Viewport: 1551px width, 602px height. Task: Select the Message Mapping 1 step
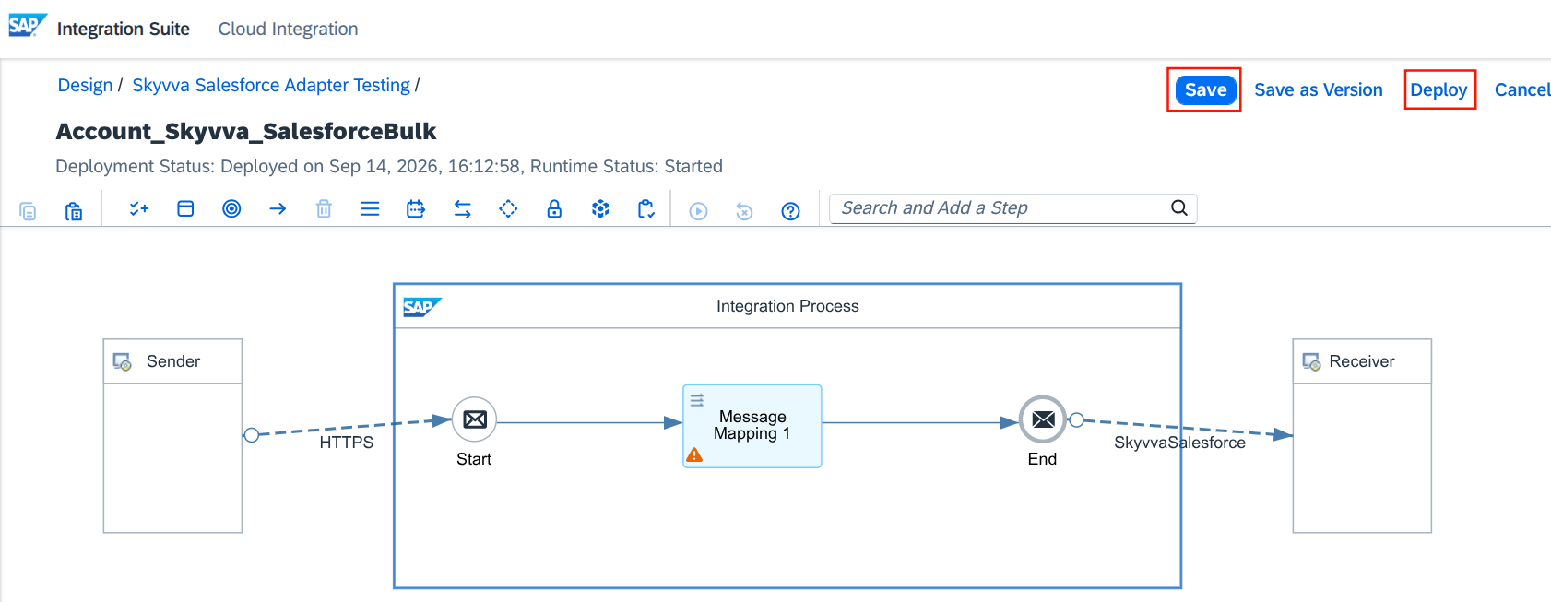coord(752,426)
